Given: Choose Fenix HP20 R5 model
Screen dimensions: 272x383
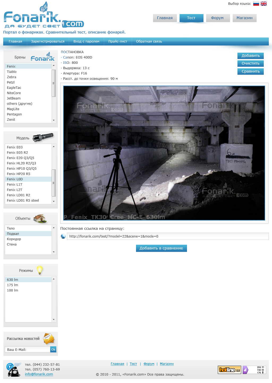Looking at the screenshot, I should (19, 174).
